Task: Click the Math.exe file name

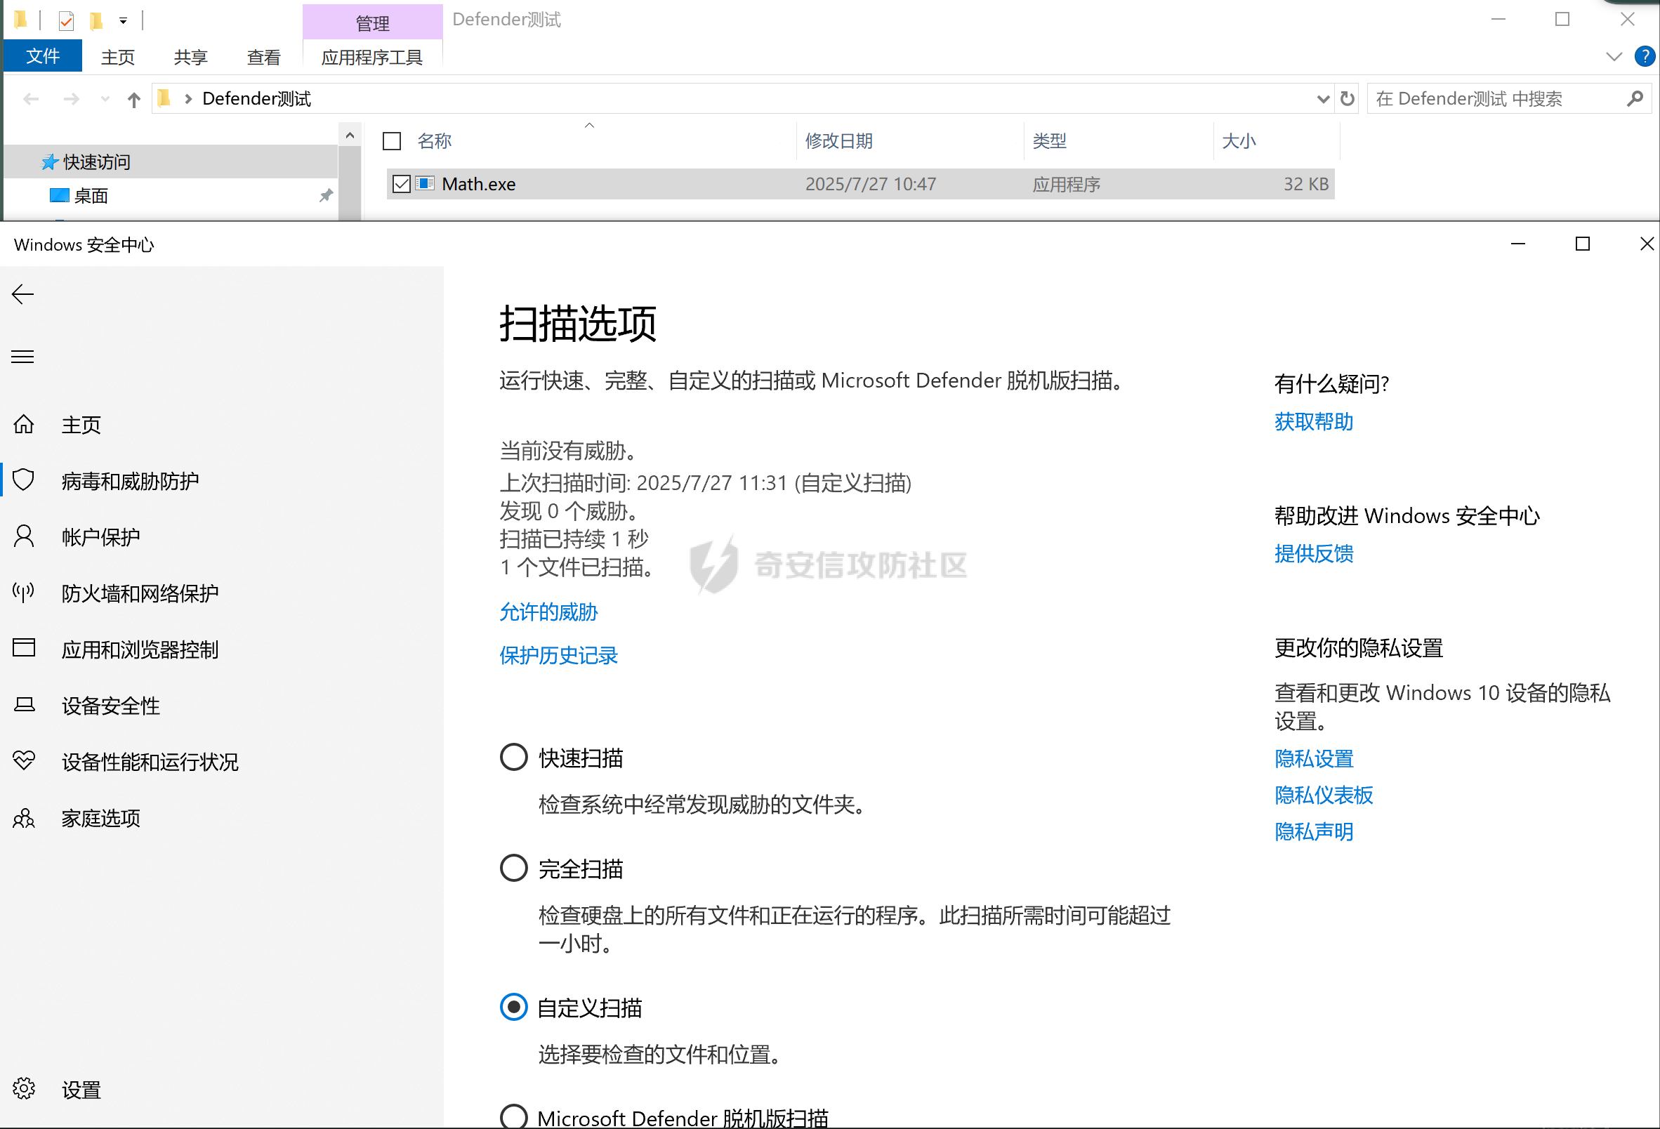Action: click(x=479, y=184)
